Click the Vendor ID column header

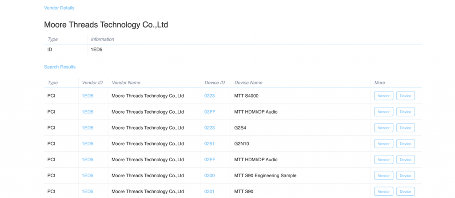click(x=92, y=83)
